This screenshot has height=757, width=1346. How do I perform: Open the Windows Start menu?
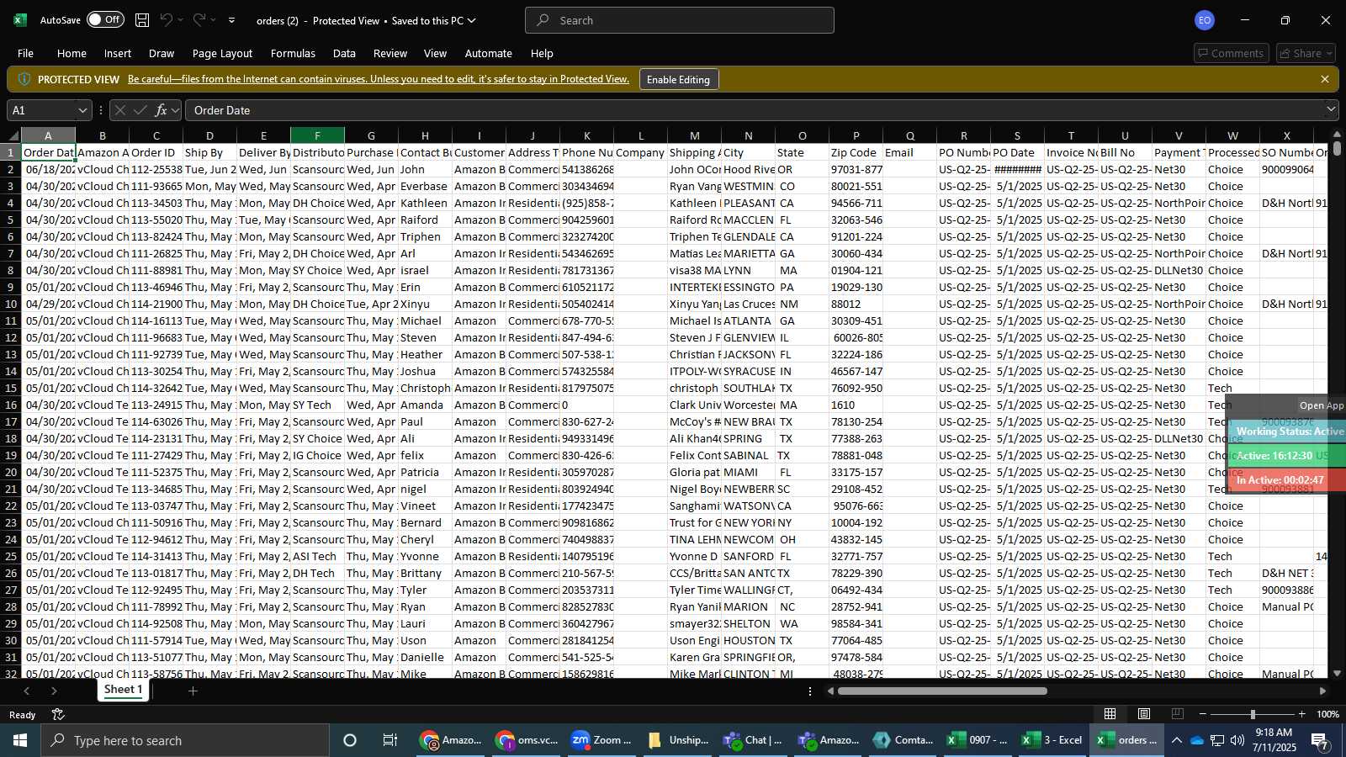click(x=20, y=740)
